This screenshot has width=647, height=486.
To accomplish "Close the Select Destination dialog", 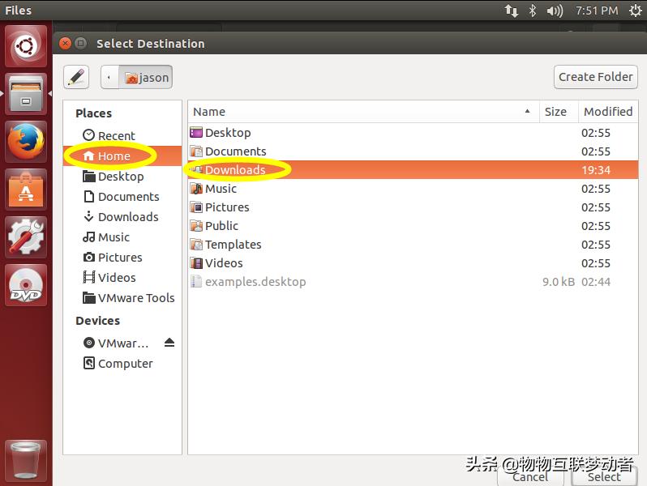I will coord(65,43).
